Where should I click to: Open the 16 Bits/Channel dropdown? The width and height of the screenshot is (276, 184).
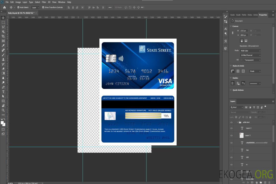[250, 55]
